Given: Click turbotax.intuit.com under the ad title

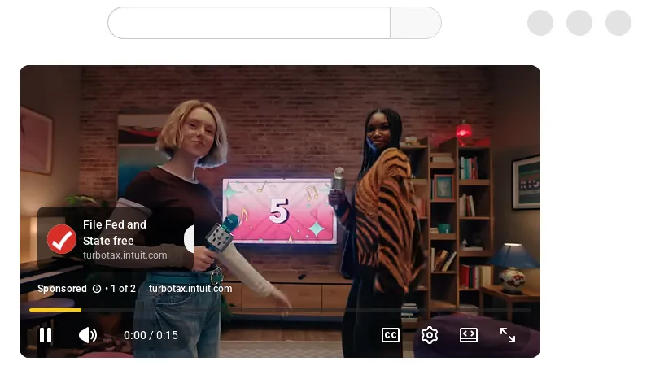Looking at the screenshot, I should (125, 255).
